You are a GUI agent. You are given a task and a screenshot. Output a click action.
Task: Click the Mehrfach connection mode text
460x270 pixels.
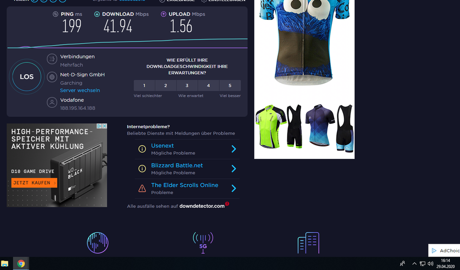(x=71, y=65)
